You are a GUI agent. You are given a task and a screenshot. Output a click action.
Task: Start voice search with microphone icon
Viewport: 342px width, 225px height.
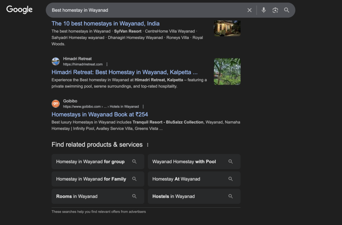(x=264, y=10)
